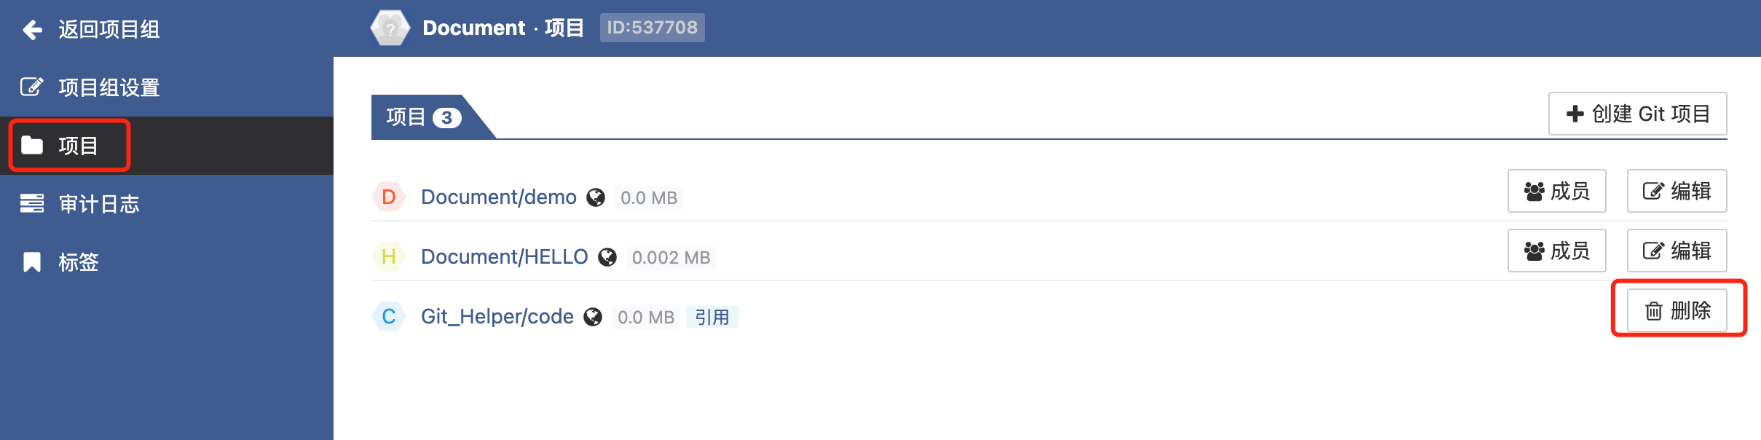The height and width of the screenshot is (440, 1761).
Task: Click 编辑 edit for Document/HELLO
Action: (x=1677, y=251)
